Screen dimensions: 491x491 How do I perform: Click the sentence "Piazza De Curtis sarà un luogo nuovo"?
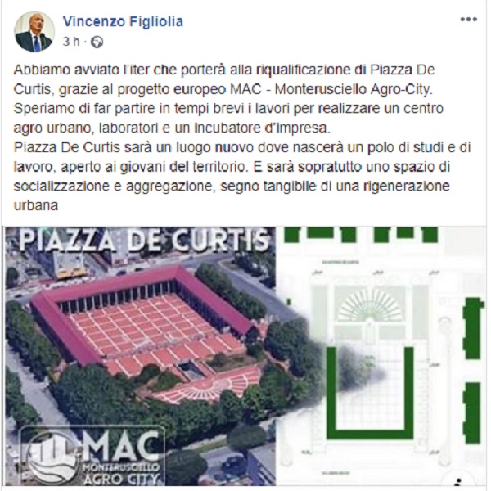pos(133,147)
